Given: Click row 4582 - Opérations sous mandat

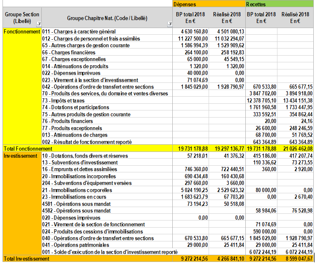Looking at the screenshot, I should (x=76, y=210).
